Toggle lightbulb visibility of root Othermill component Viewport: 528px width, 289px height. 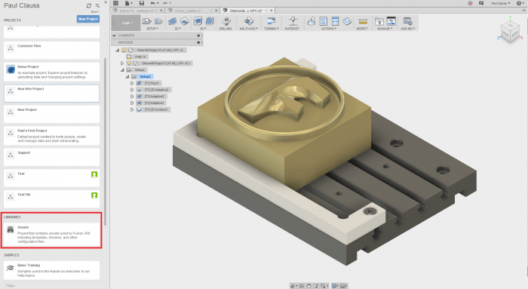click(124, 50)
